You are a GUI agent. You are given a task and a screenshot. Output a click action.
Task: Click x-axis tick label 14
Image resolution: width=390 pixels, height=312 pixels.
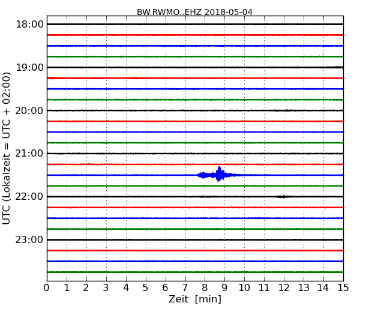(323, 288)
